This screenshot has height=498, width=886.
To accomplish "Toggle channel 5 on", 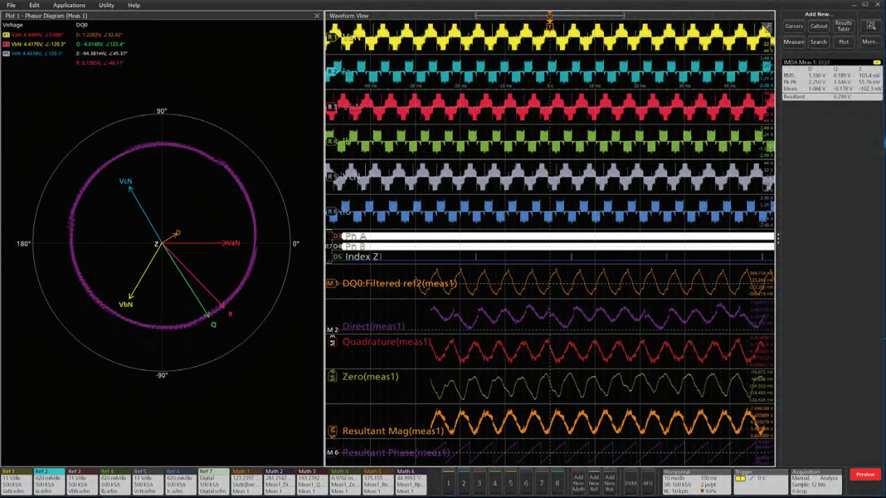I will tap(510, 481).
